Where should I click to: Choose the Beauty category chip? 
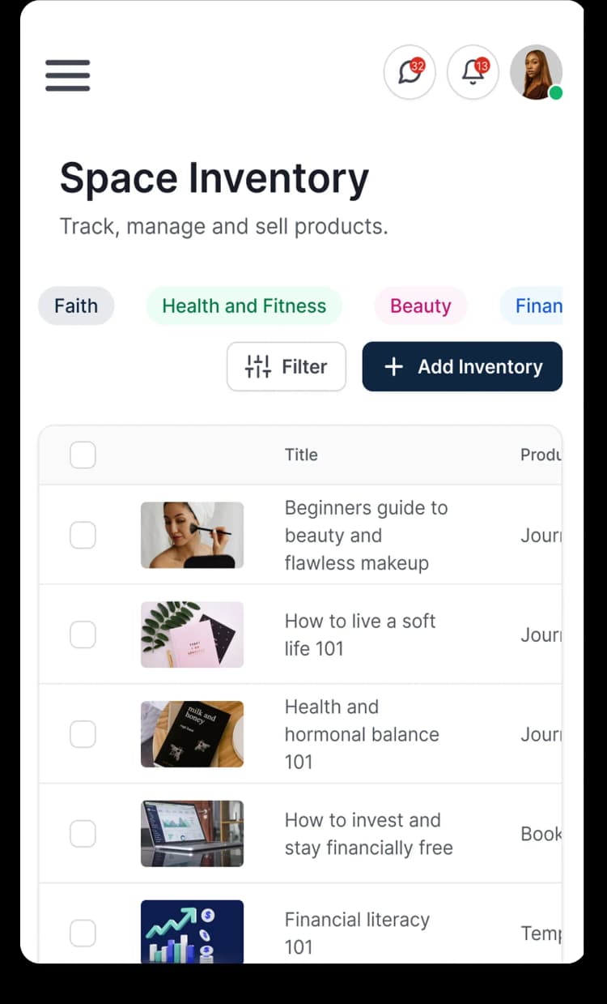(x=420, y=306)
